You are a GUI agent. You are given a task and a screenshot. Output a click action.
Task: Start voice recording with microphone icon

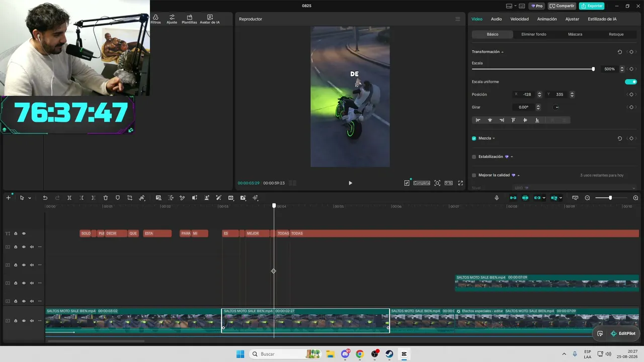coord(497,198)
